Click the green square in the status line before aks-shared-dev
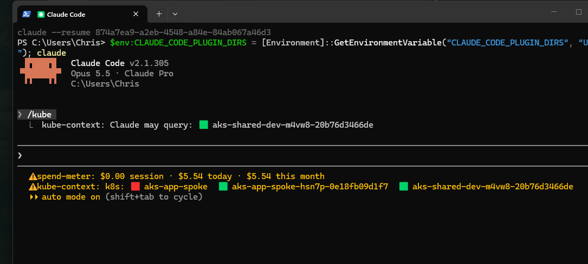Image resolution: width=588 pixels, height=264 pixels. coord(404,187)
